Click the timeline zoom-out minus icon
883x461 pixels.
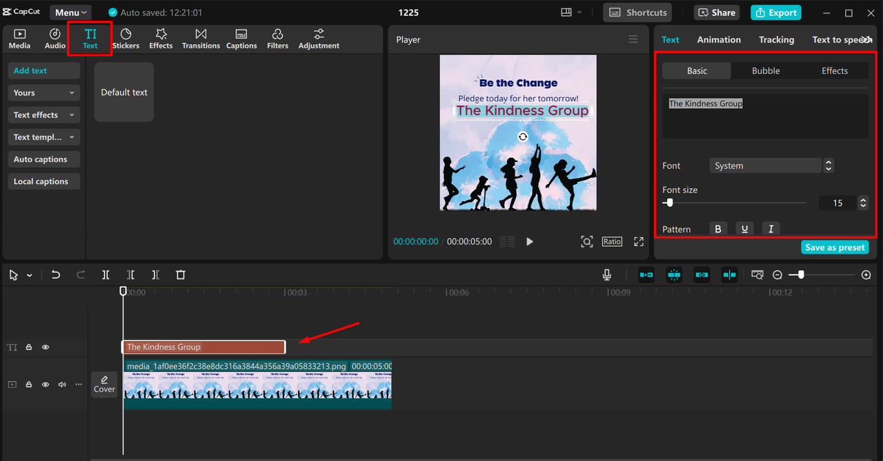coord(777,275)
